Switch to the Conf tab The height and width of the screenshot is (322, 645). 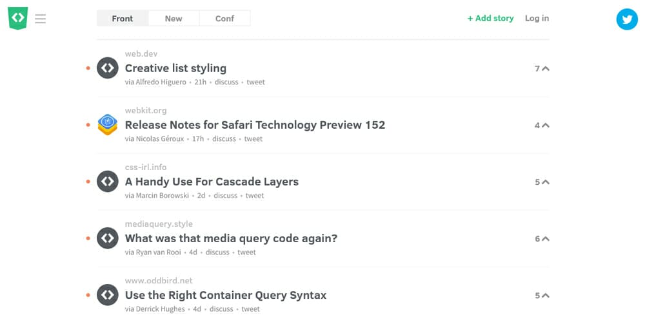[224, 19]
